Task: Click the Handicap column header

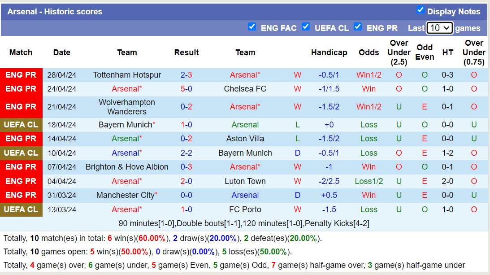Action: pos(329,52)
